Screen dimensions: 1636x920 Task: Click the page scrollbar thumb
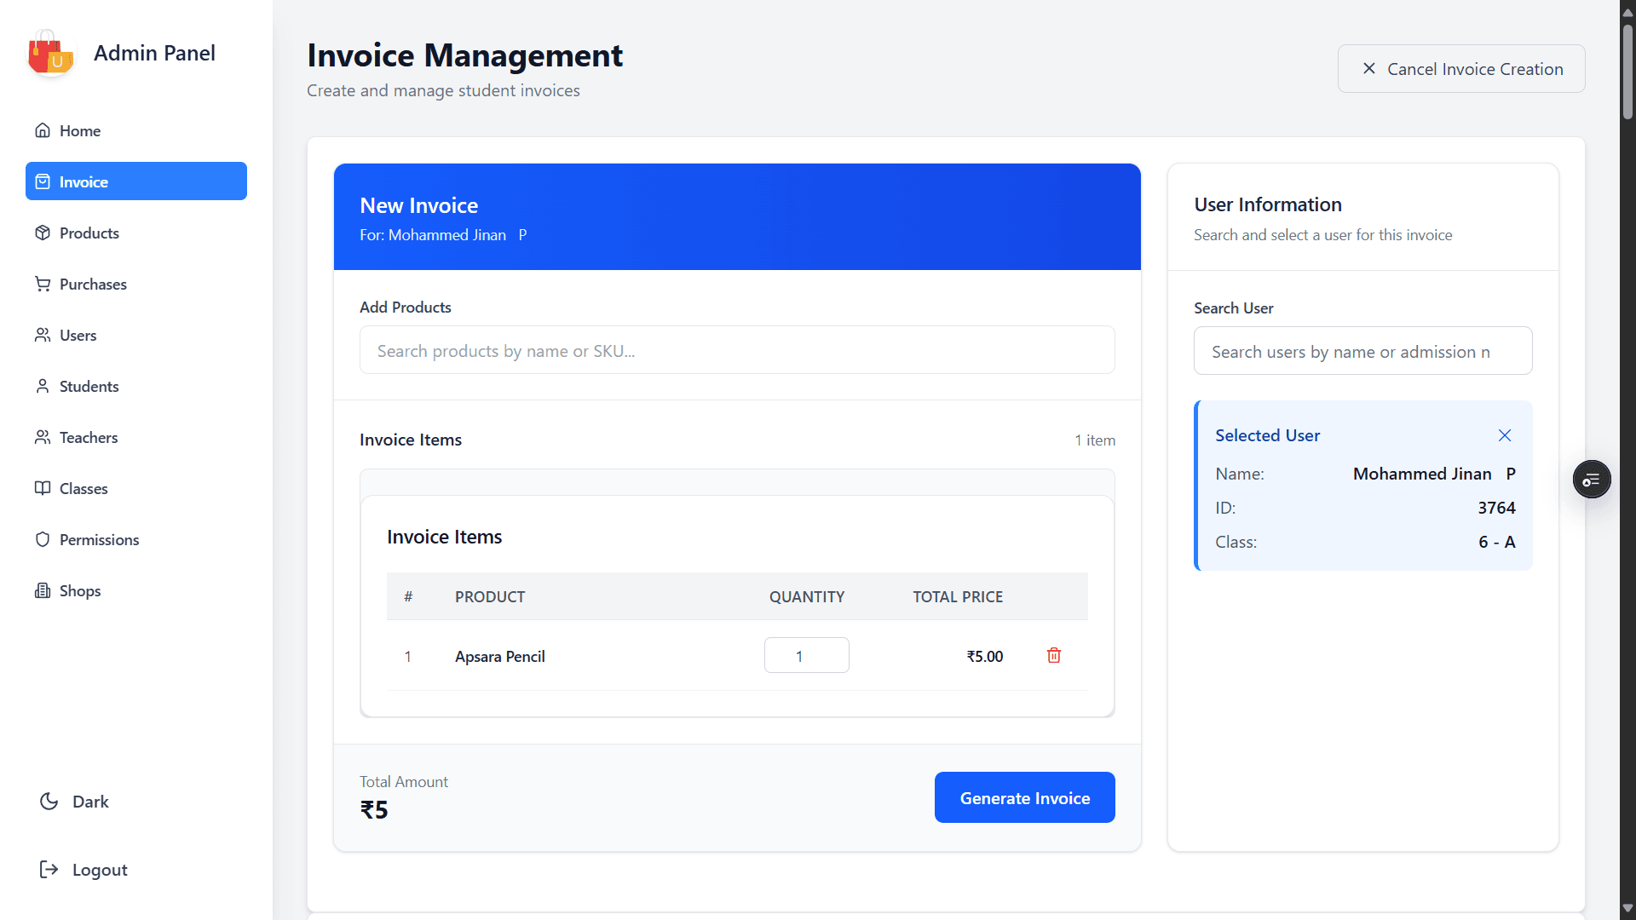tap(1627, 71)
